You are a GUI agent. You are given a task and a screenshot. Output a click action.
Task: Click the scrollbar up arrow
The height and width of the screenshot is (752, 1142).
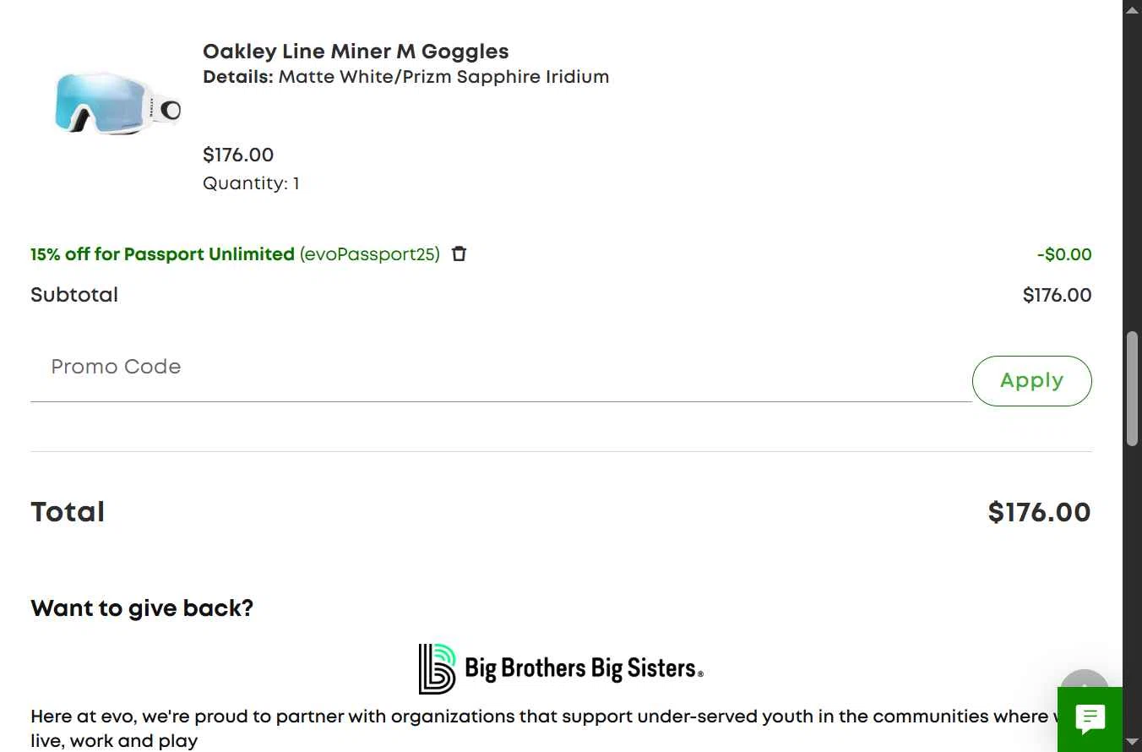1132,9
